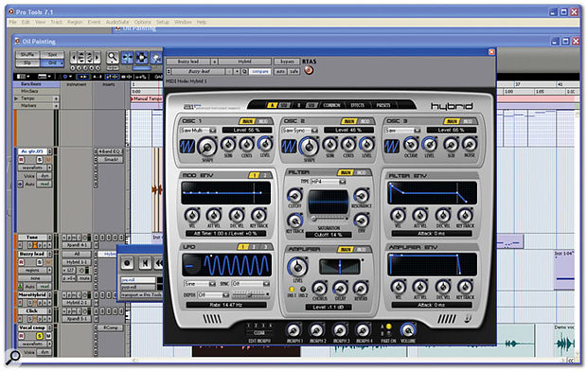Open LFO Depth dropdown
This screenshot has height=371, width=587.
click(x=213, y=295)
